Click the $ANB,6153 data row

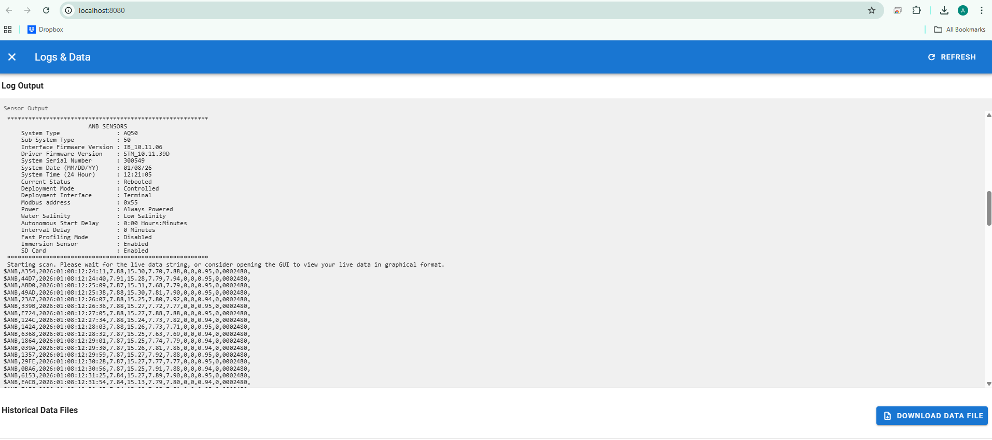(127, 375)
